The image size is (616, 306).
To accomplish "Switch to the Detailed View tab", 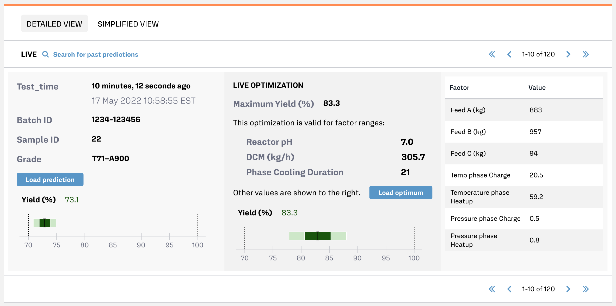I will coord(54,24).
